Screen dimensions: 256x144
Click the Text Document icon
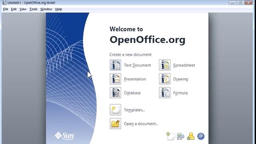[116, 65]
